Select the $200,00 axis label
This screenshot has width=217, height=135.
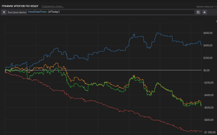(208, 58)
